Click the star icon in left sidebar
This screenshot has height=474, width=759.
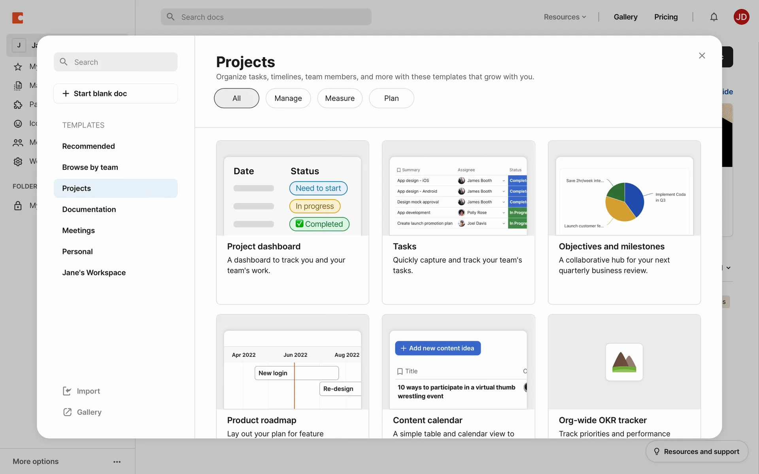point(18,67)
